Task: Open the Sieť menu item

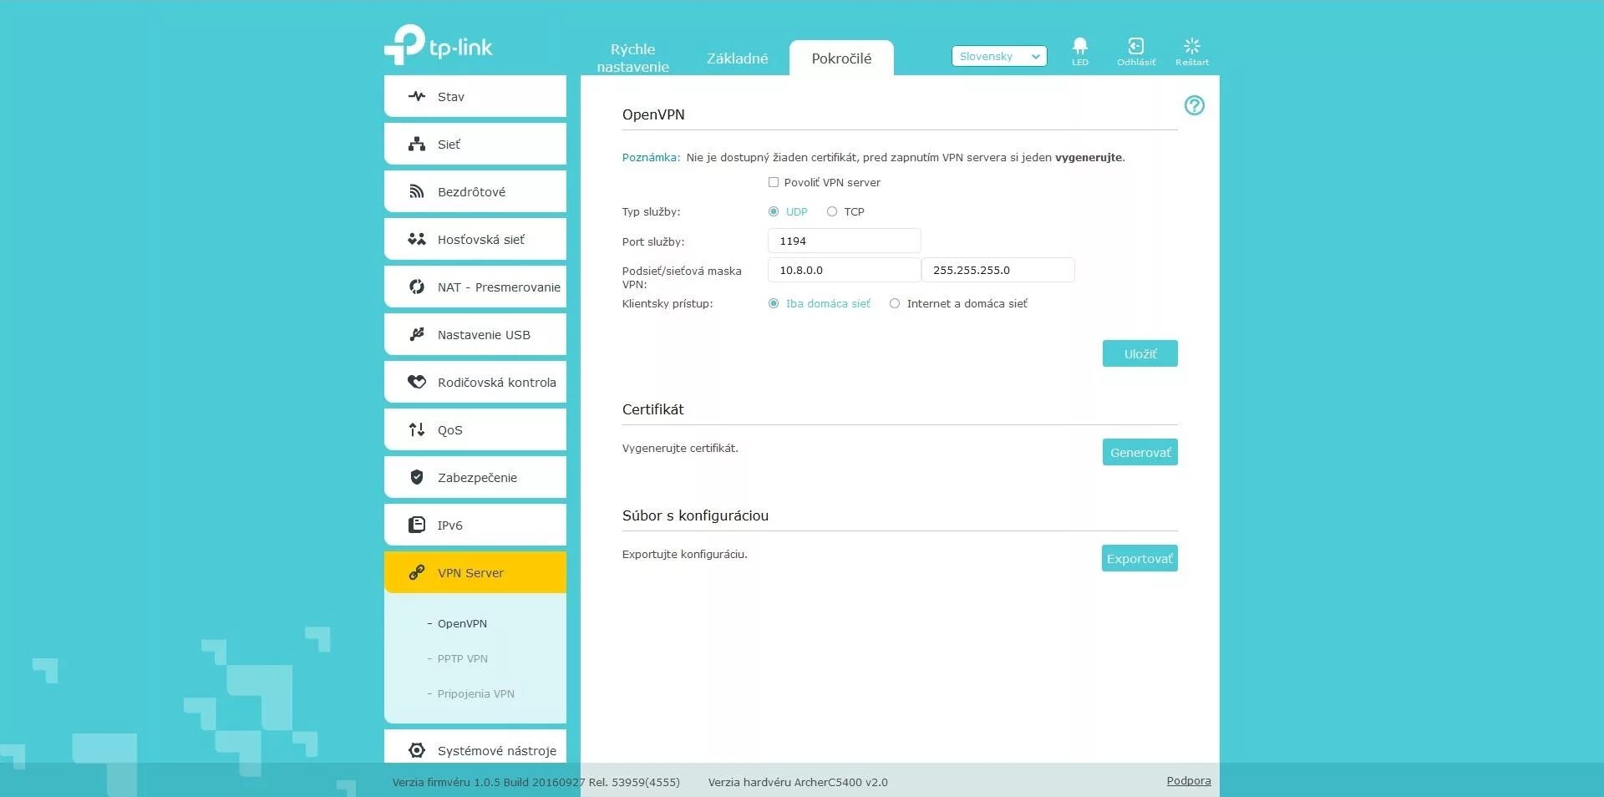Action: [475, 144]
